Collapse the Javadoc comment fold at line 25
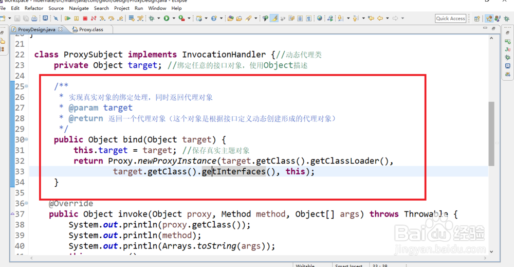 point(26,86)
